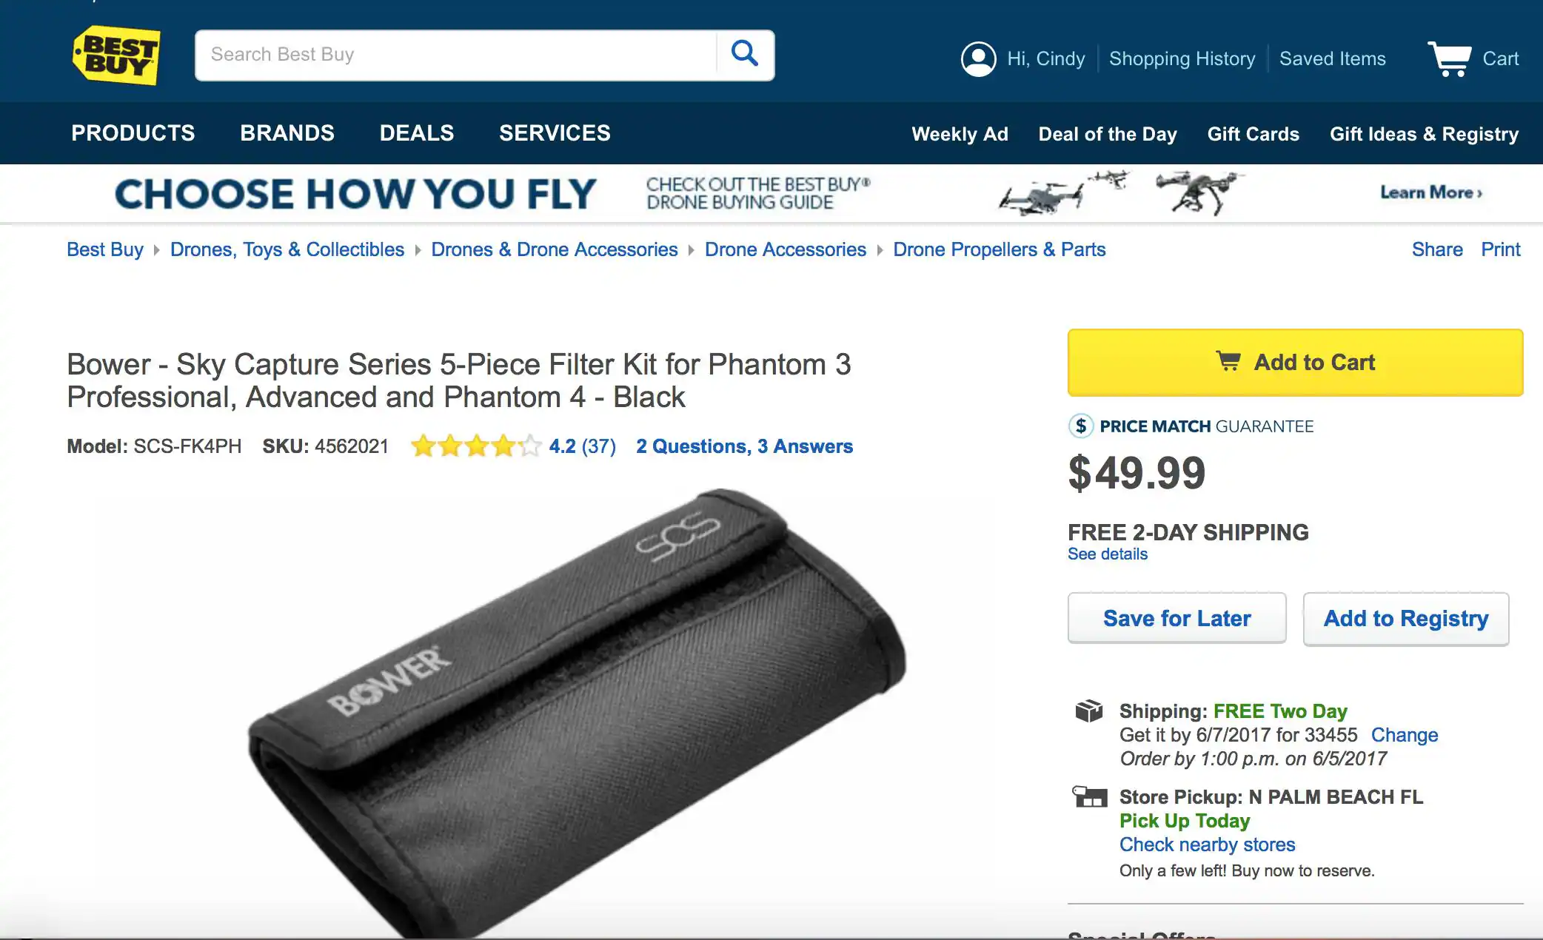The width and height of the screenshot is (1543, 940).
Task: Open Learn More on drone banner
Action: point(1430,192)
